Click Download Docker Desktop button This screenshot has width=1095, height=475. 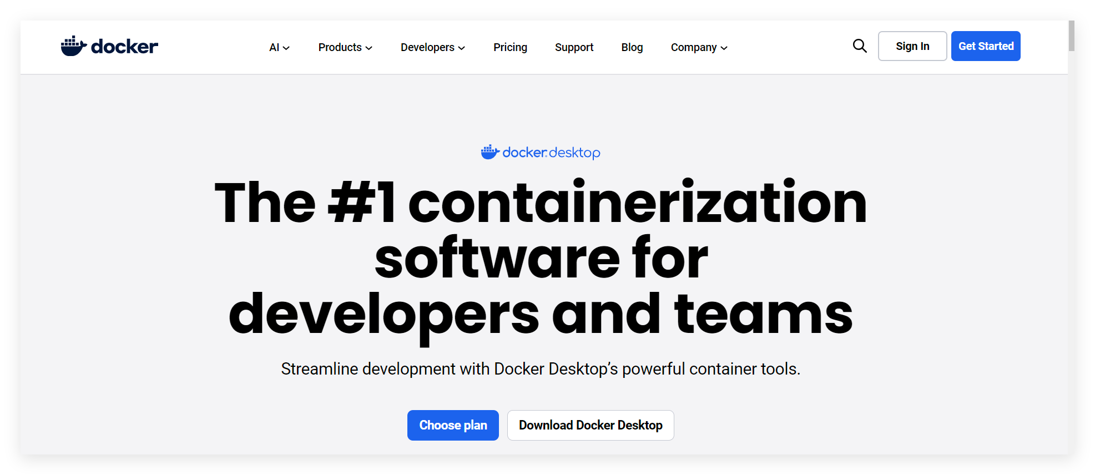pos(591,425)
